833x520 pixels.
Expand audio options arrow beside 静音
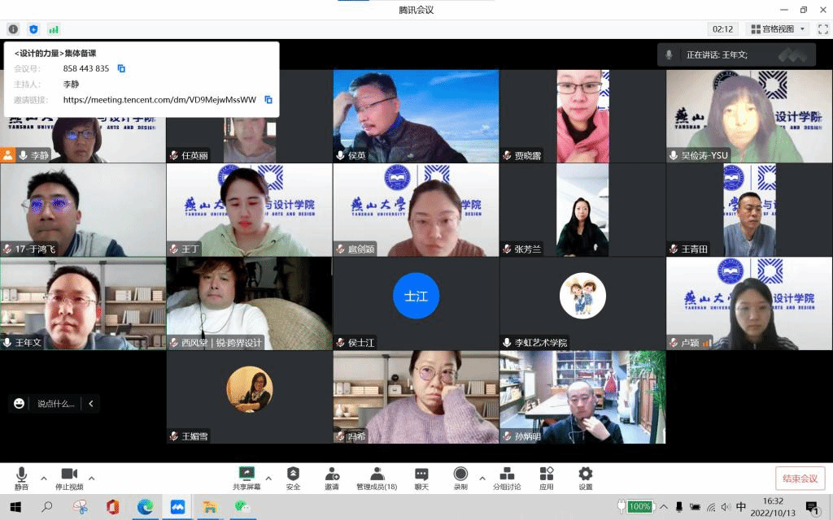(x=44, y=478)
